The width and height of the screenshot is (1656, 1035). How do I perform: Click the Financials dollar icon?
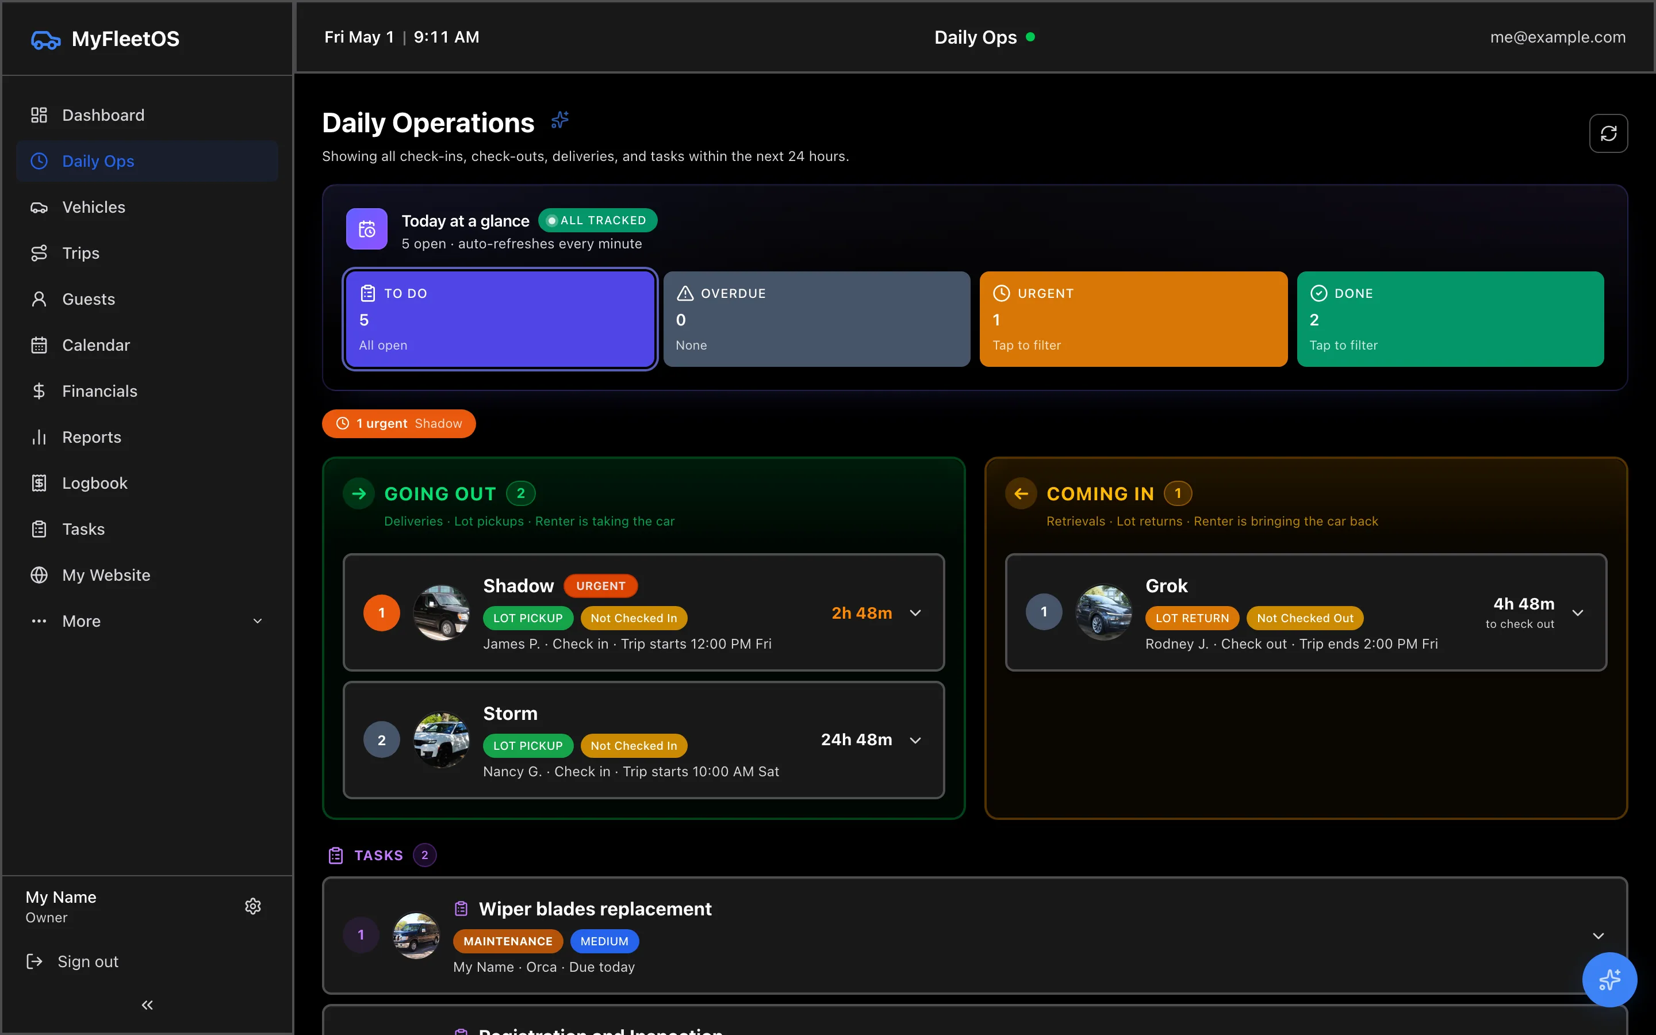(39, 391)
